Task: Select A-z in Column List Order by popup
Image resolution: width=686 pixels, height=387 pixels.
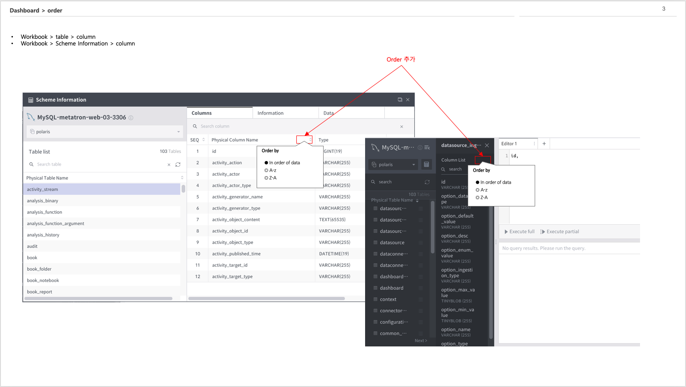Action: coord(482,190)
